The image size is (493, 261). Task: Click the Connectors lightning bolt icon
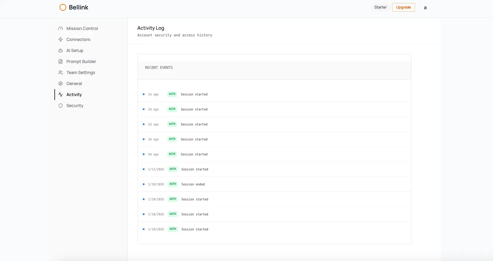[61, 39]
